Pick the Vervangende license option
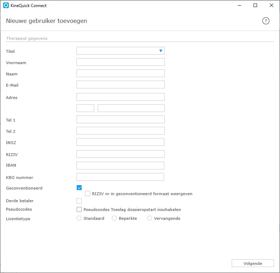Viewport: 280px width, 273px height. (150, 218)
